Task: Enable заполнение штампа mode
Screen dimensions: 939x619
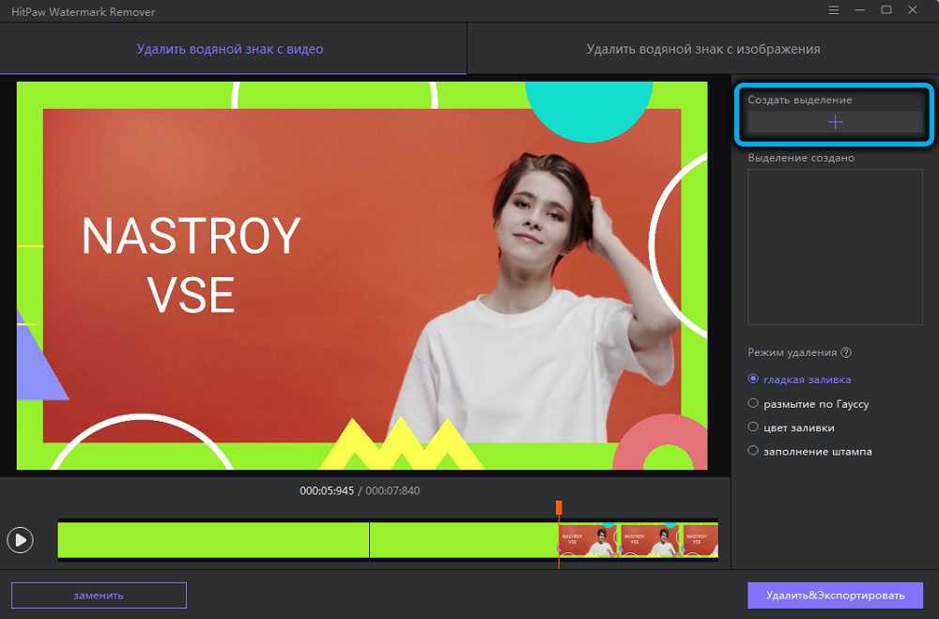Action: coord(753,451)
